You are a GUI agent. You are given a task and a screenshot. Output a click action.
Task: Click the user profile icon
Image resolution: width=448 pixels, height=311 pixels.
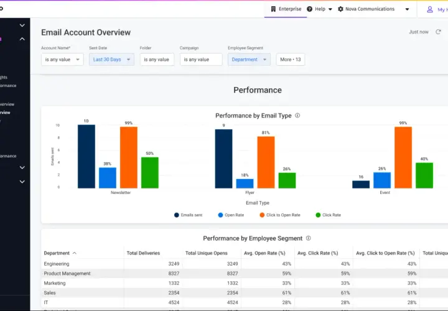(x=430, y=10)
